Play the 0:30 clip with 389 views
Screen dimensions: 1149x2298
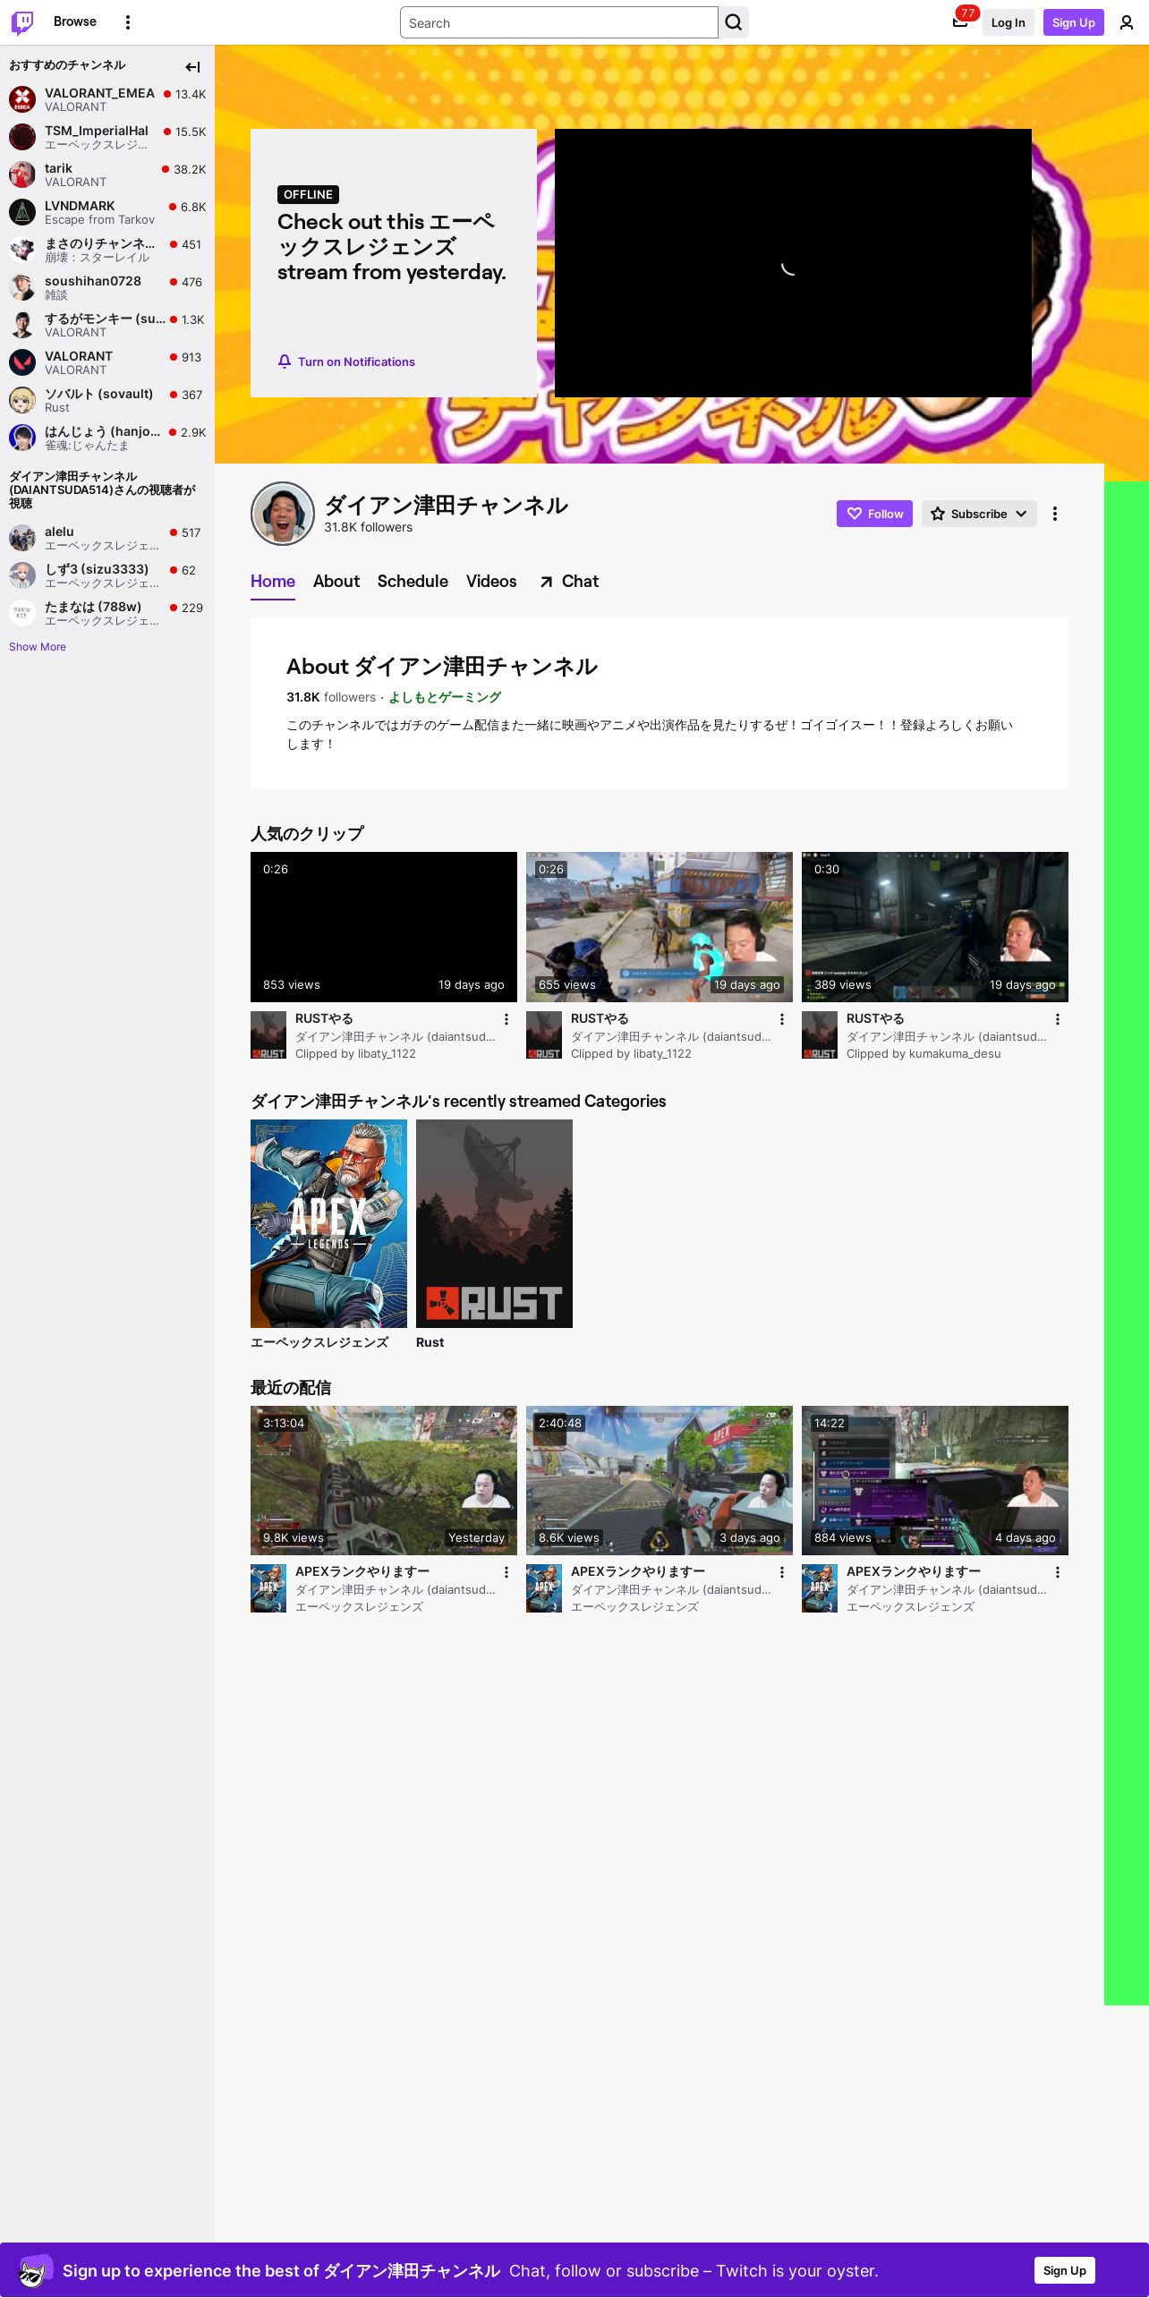click(x=935, y=927)
